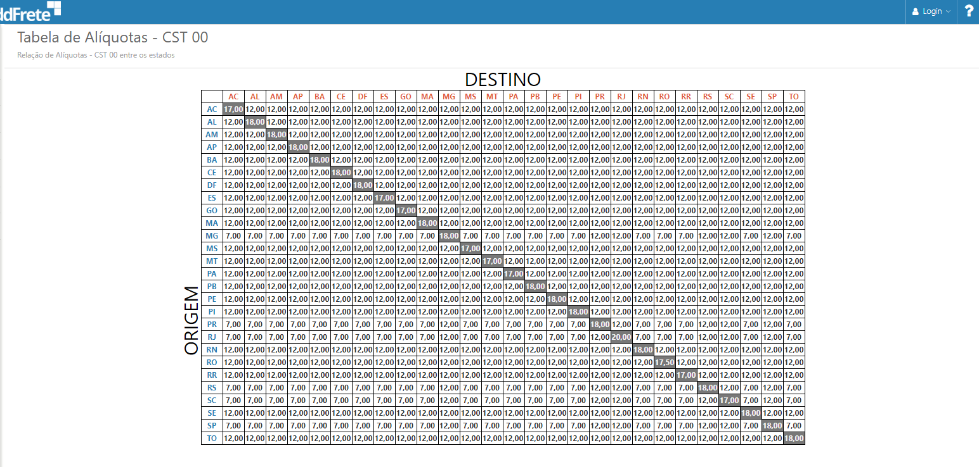
Task: Select the SC origin row header
Action: [x=212, y=400]
